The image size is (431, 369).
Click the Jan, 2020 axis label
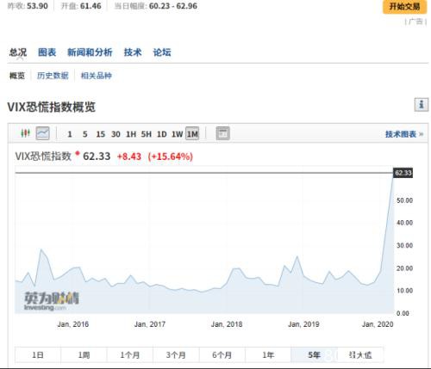point(378,324)
